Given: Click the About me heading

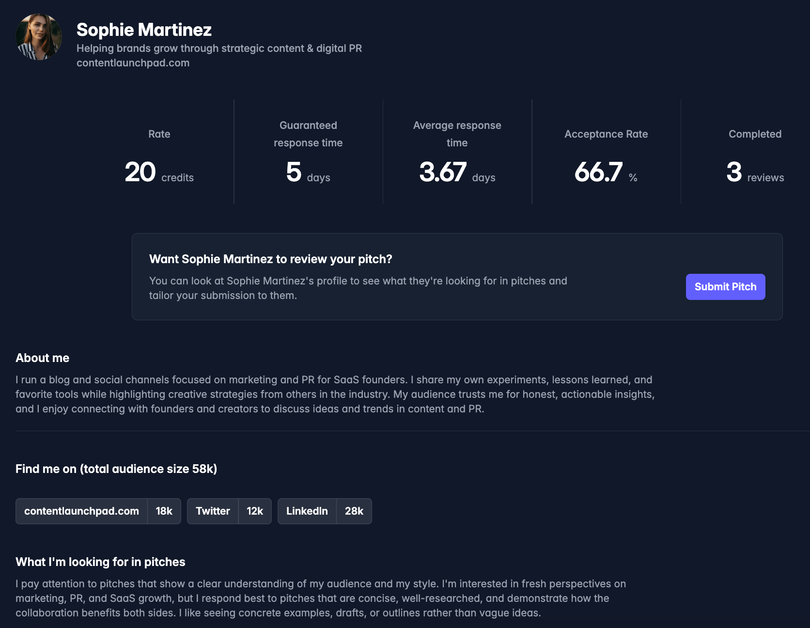Looking at the screenshot, I should click(43, 358).
